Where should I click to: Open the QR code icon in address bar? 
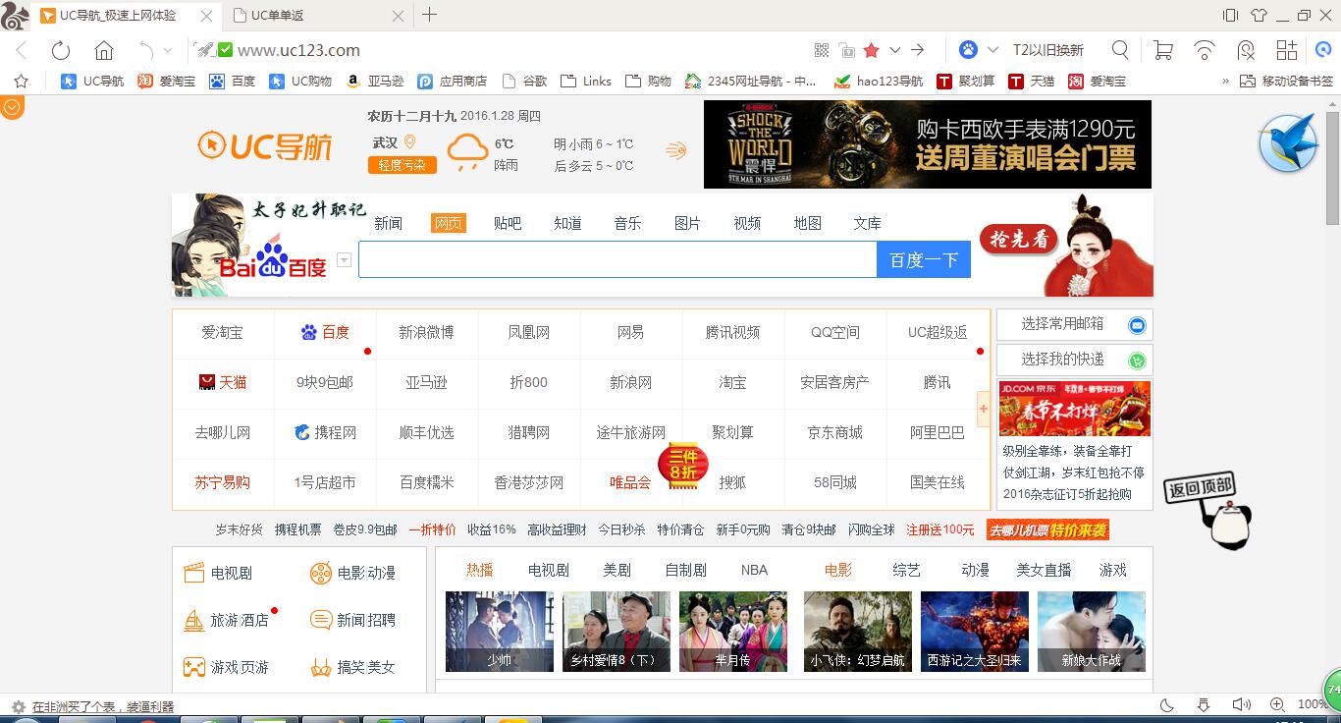(822, 50)
